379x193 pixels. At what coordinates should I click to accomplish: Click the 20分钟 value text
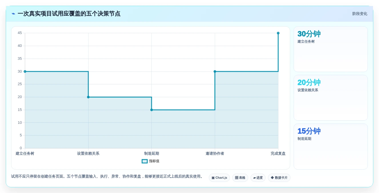click(309, 83)
